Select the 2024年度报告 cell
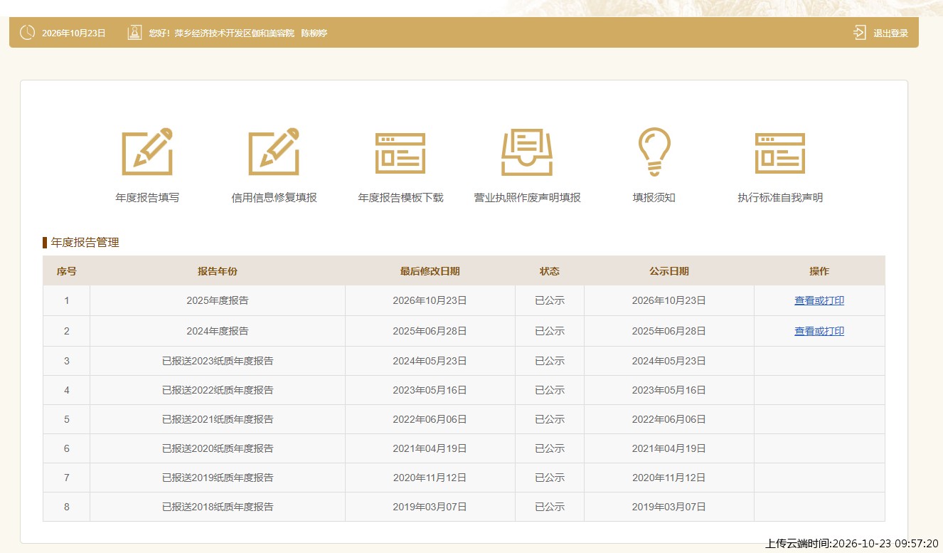 point(218,331)
